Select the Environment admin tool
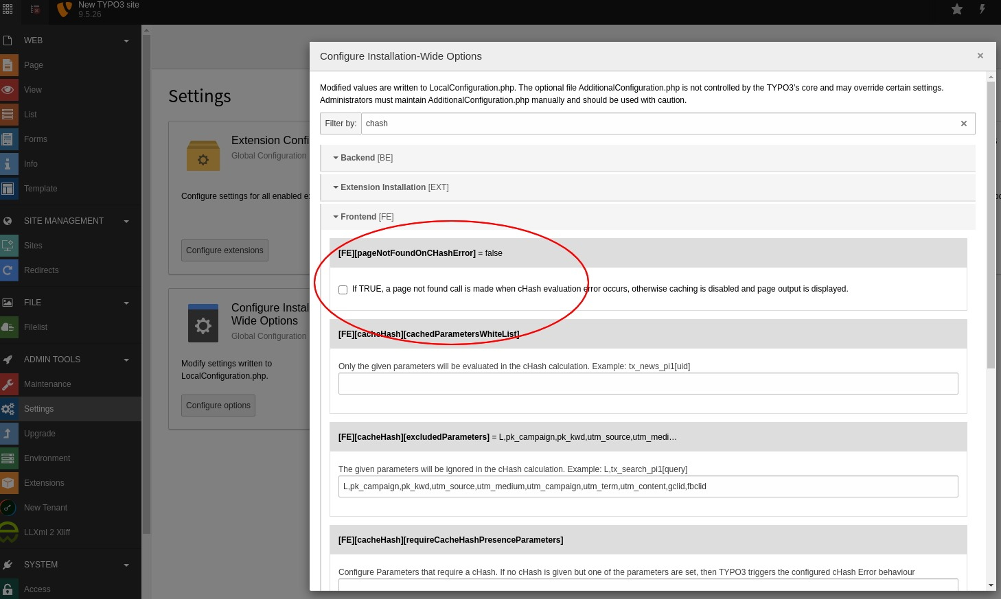Image resolution: width=1001 pixels, height=599 pixels. coord(47,458)
